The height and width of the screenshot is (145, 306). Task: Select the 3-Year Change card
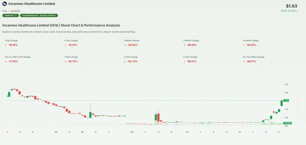150,59
